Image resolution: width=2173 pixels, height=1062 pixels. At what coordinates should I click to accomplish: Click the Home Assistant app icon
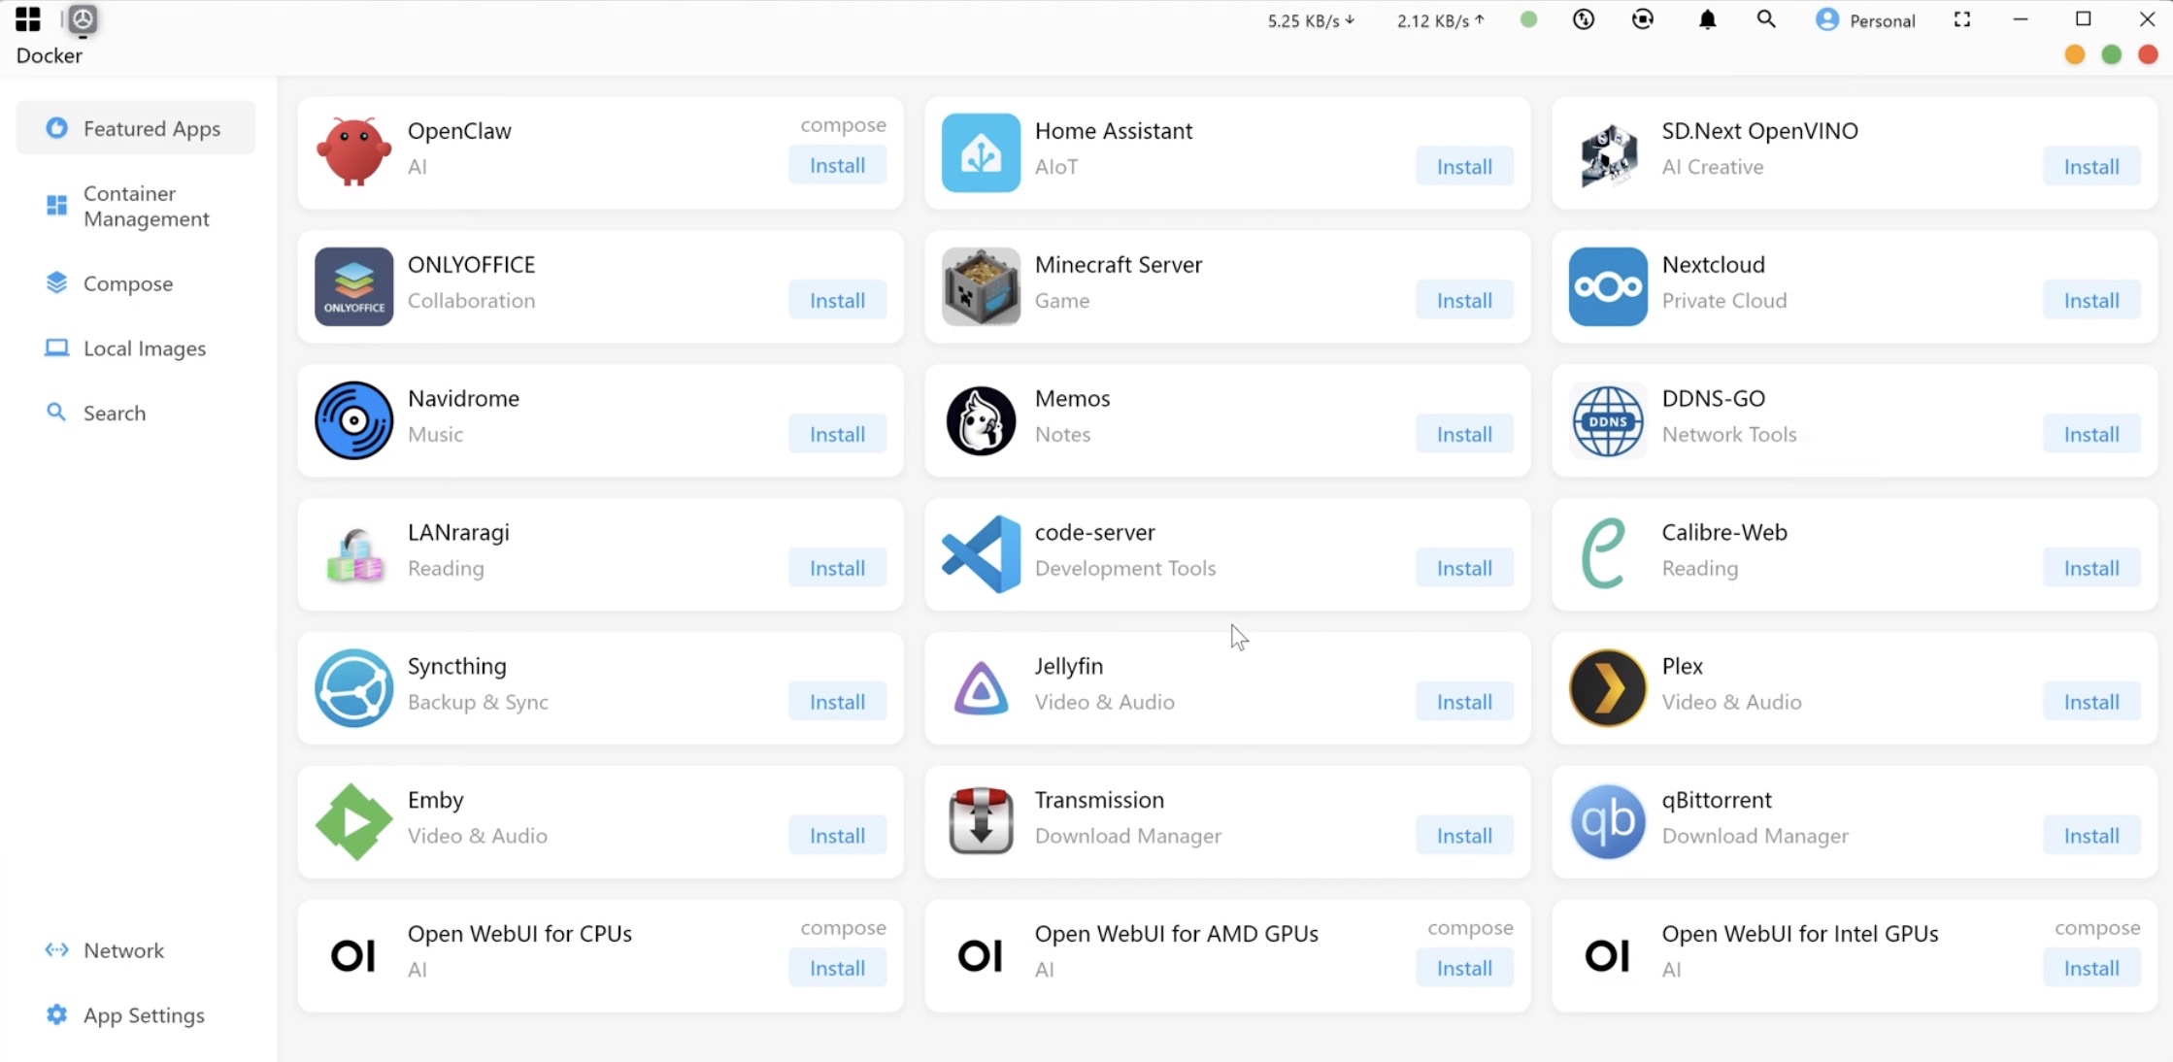click(981, 152)
